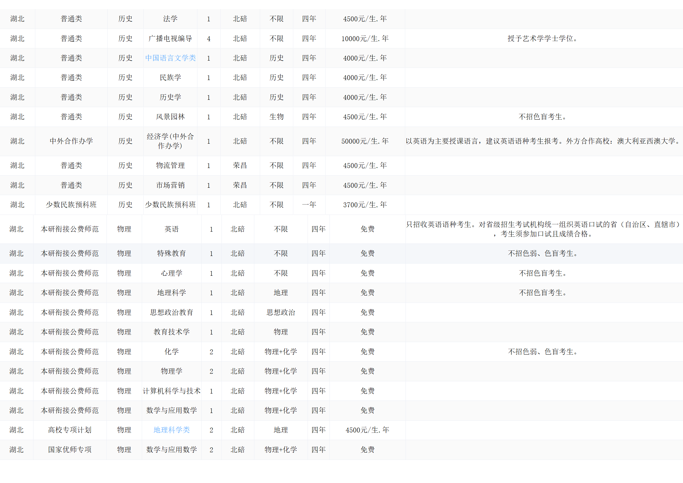Click the 10000元/生.年 tuition cell
The image size is (683, 483).
point(365,39)
